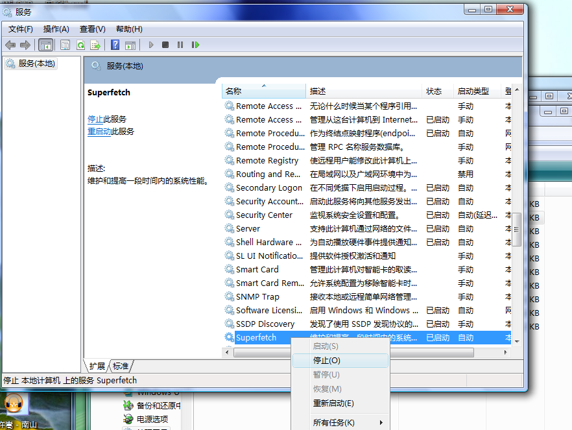Screen dimensions: 572x430
Task: Expand the 所有任务(K) submenu
Action: click(340, 423)
